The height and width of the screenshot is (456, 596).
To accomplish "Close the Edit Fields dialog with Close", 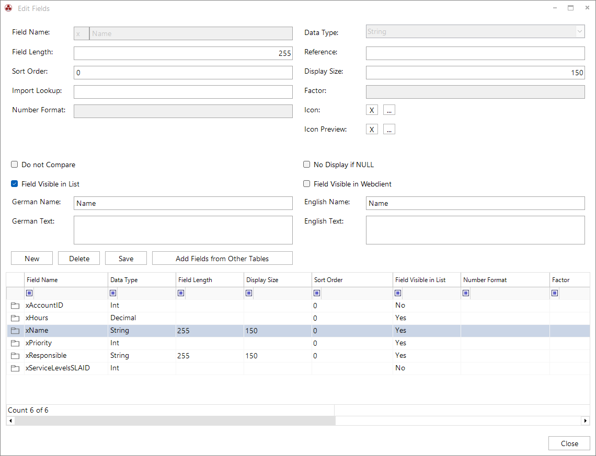I will [569, 443].
